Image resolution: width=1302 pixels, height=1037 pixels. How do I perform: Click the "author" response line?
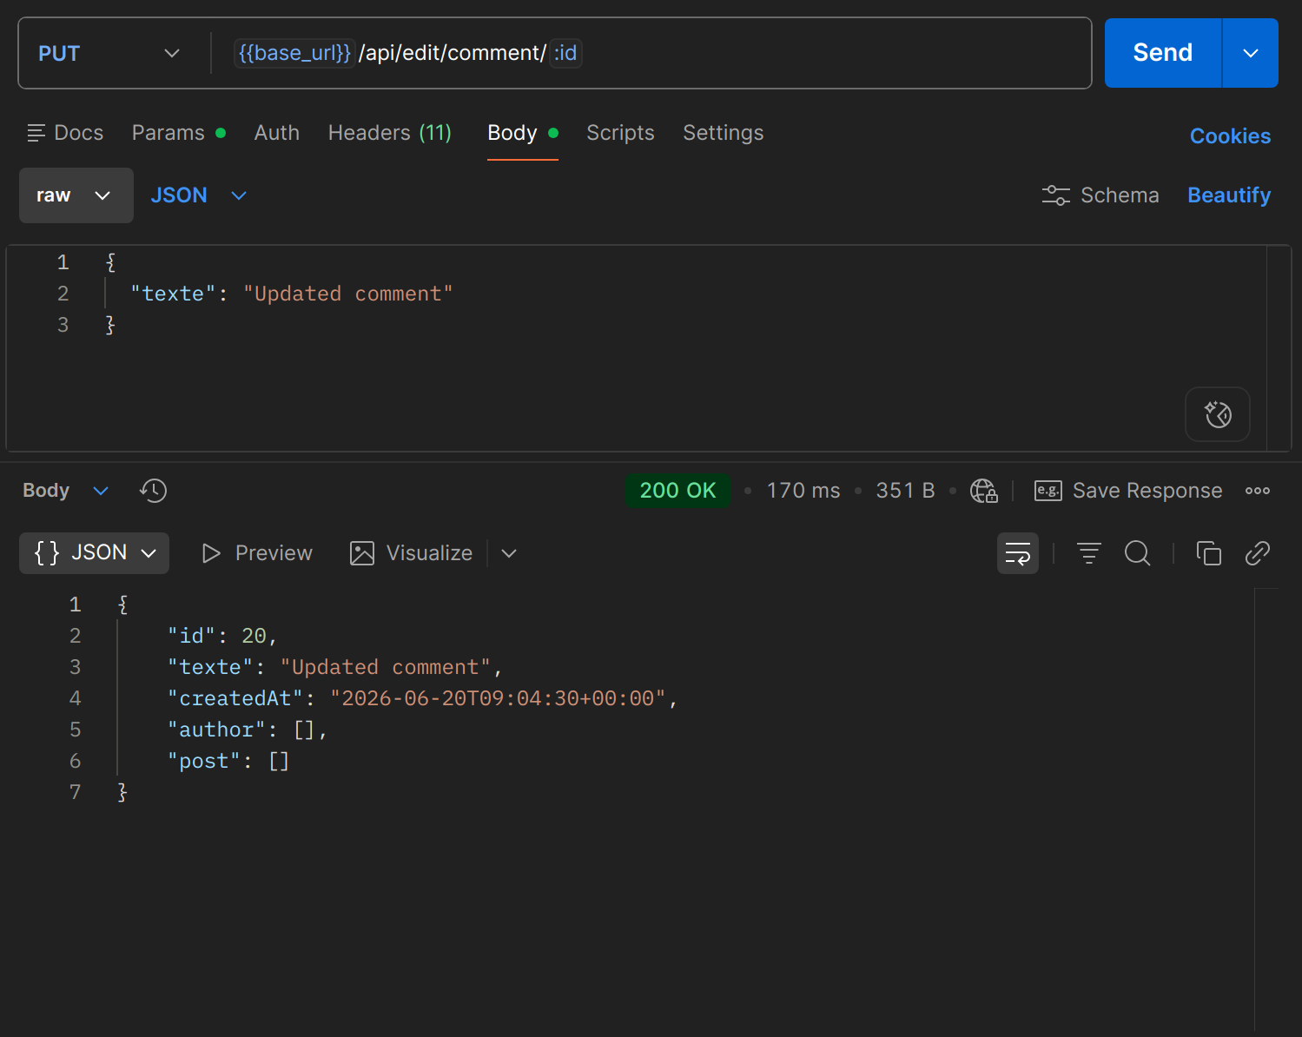click(x=248, y=730)
